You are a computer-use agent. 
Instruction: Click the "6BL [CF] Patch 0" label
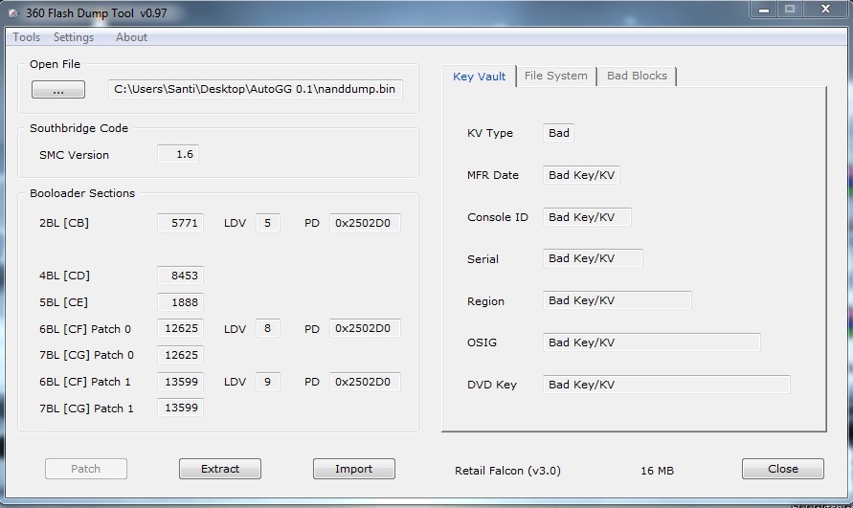[x=85, y=329]
